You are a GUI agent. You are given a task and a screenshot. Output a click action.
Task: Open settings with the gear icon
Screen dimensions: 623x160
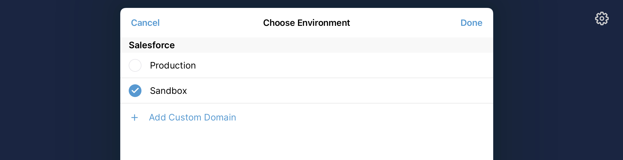point(602,18)
